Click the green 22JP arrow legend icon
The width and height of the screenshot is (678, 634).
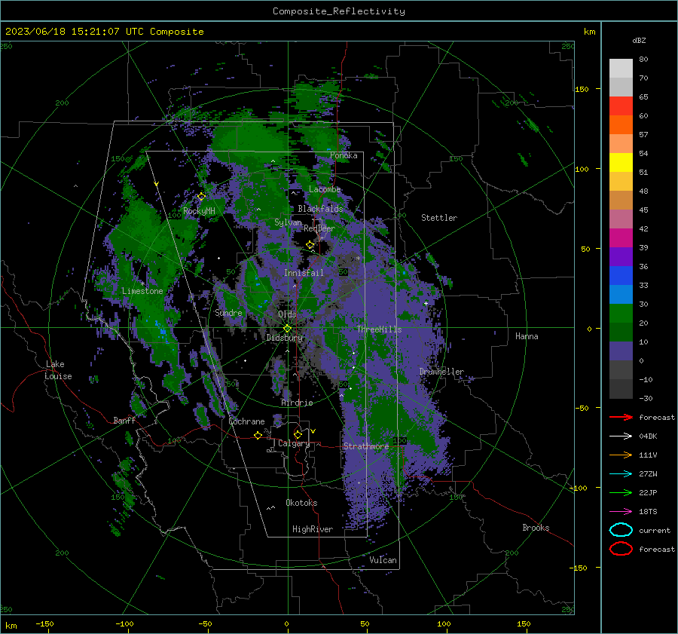point(621,492)
